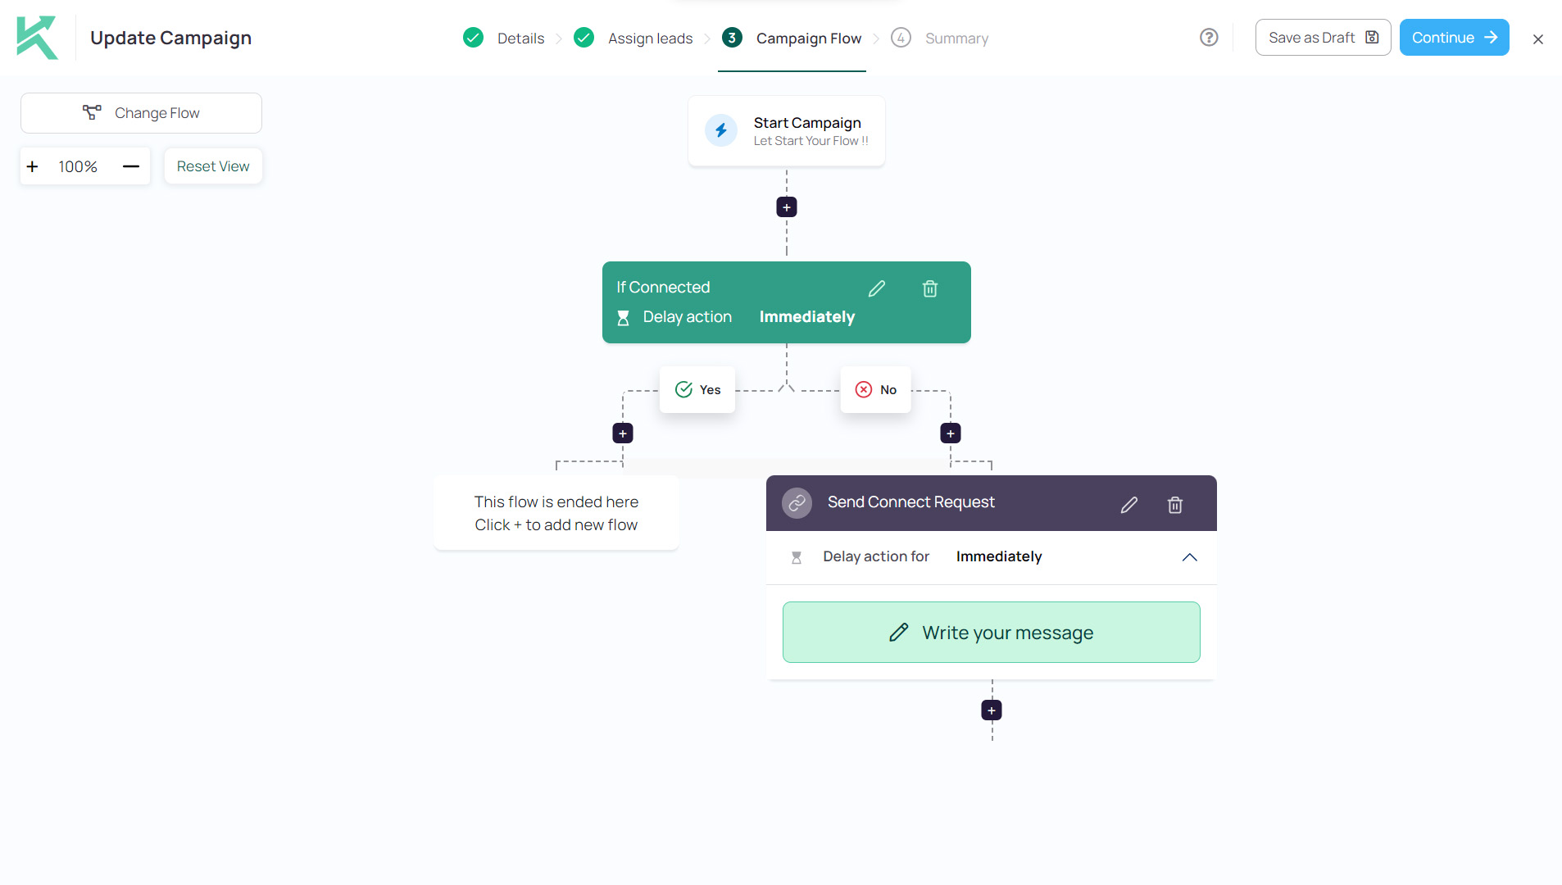The width and height of the screenshot is (1562, 885).
Task: Zoom in using the plus control
Action: coord(33,166)
